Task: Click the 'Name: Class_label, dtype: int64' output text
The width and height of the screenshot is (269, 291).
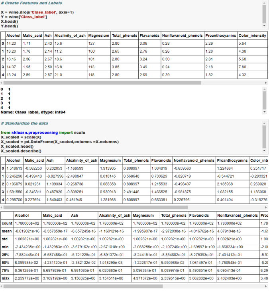Action: coord(33,112)
